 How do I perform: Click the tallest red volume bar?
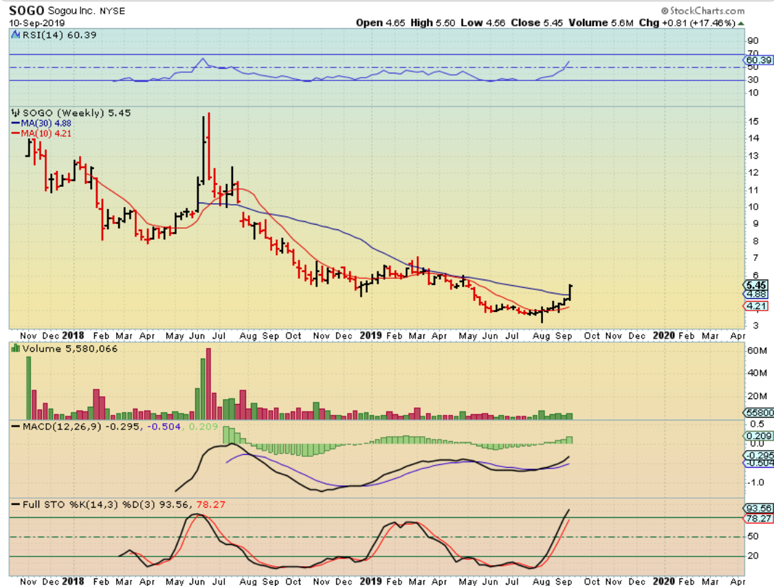point(208,383)
